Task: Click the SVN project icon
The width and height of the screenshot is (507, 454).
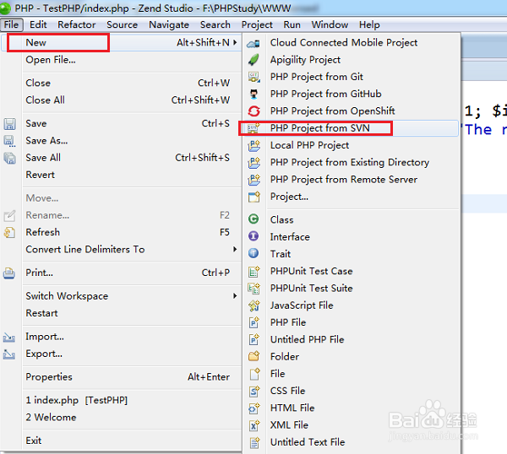Action: (x=253, y=128)
